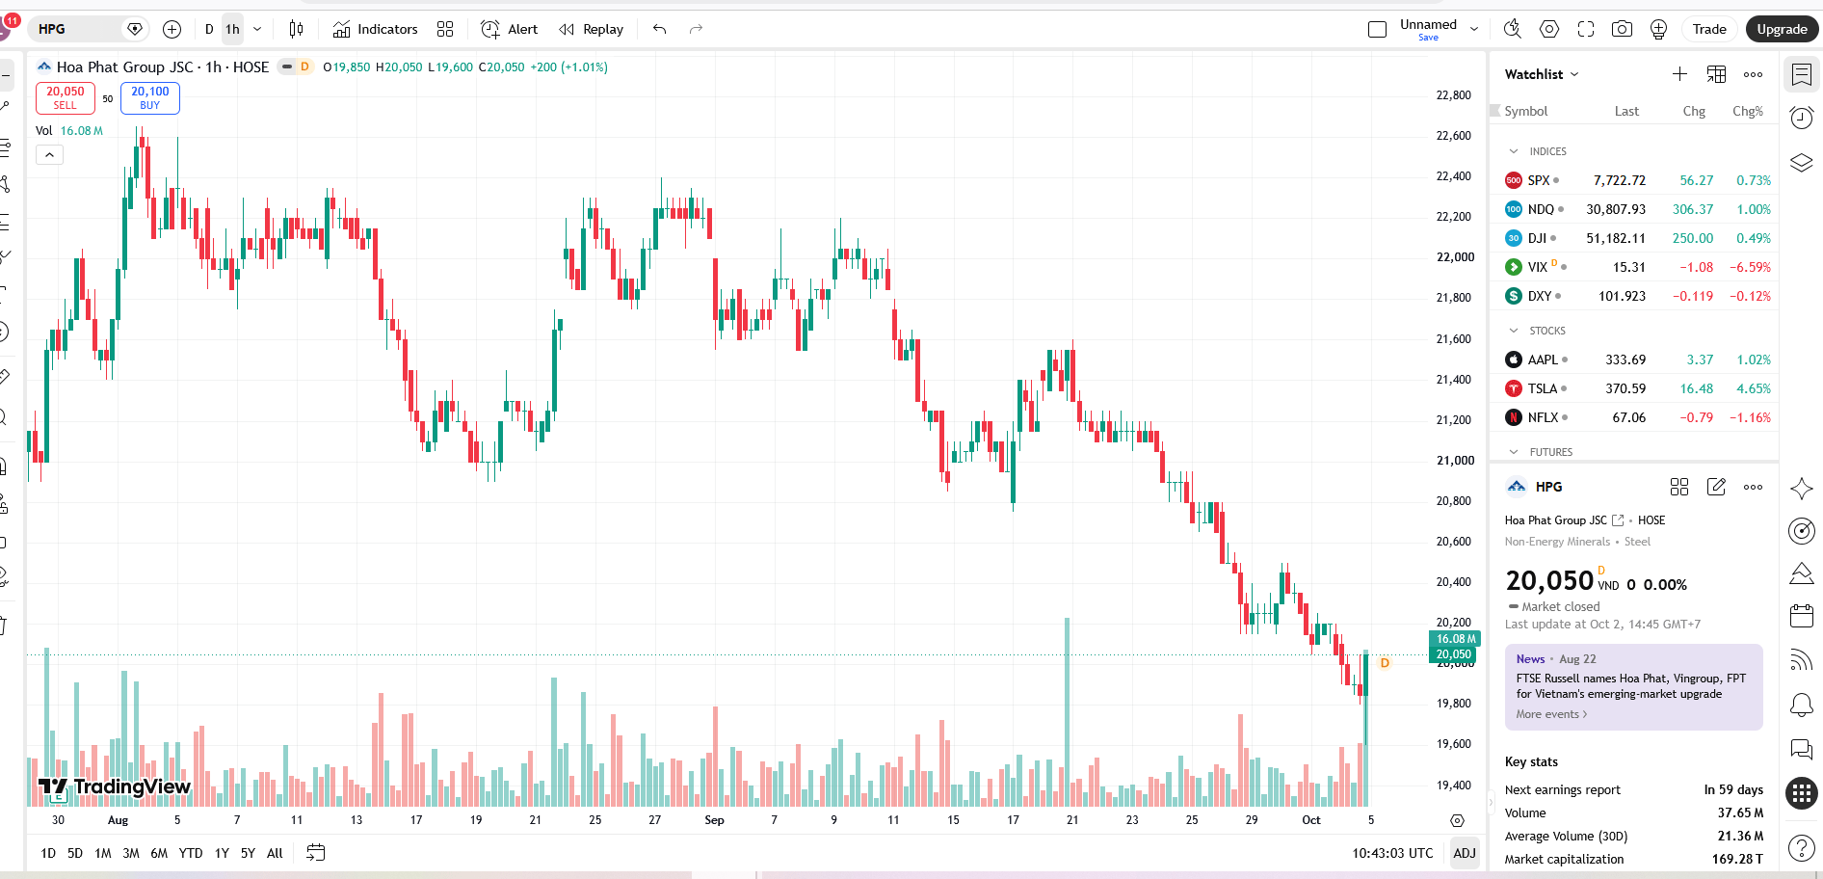This screenshot has height=879, width=1823.
Task: Collapse indicator legend with caret button
Action: [49, 154]
